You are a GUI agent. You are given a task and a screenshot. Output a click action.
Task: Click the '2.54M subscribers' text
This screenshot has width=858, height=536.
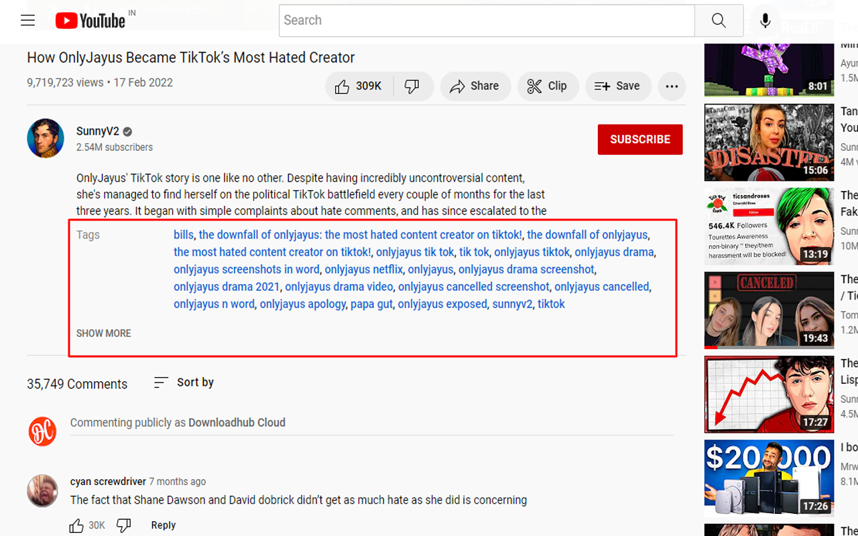coord(115,147)
